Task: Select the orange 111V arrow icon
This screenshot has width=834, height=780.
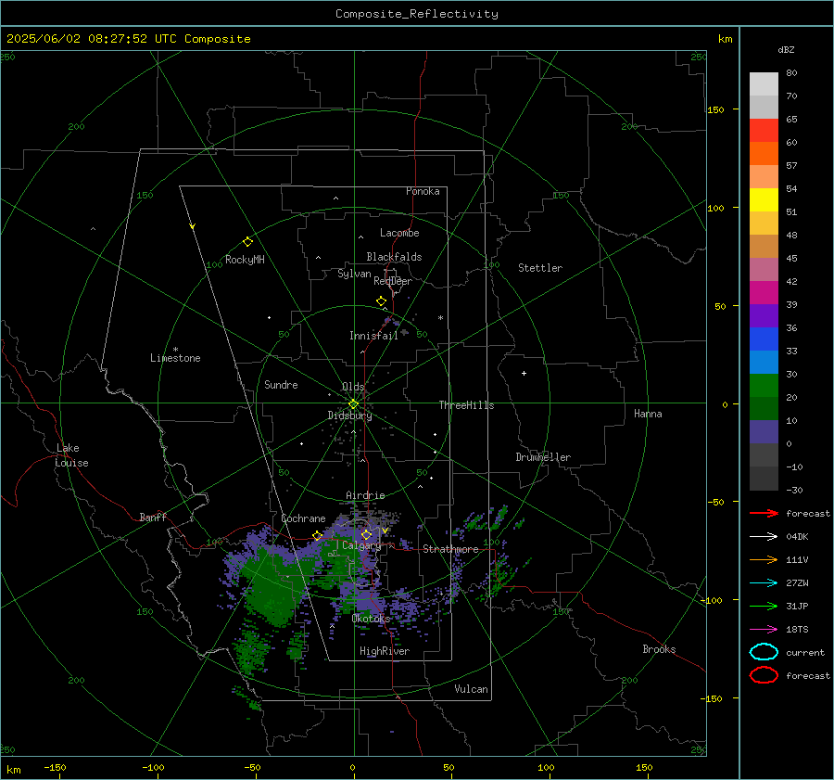Action: pos(764,559)
